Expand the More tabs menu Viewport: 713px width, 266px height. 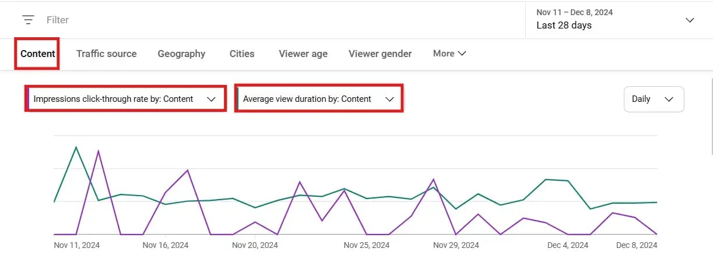tap(449, 54)
